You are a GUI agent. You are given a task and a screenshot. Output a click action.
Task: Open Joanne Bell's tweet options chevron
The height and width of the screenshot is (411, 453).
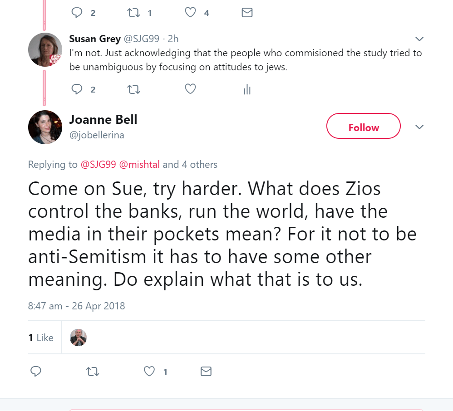point(419,127)
